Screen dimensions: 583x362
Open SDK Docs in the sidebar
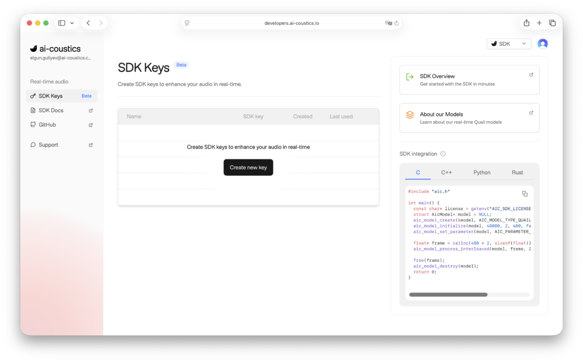(x=51, y=110)
